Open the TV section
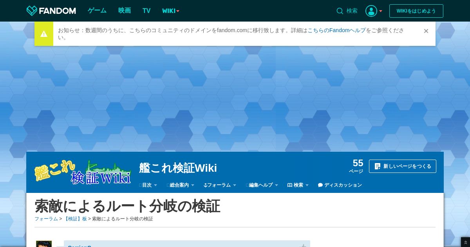Viewport: 470px width, 247px height. point(146,11)
